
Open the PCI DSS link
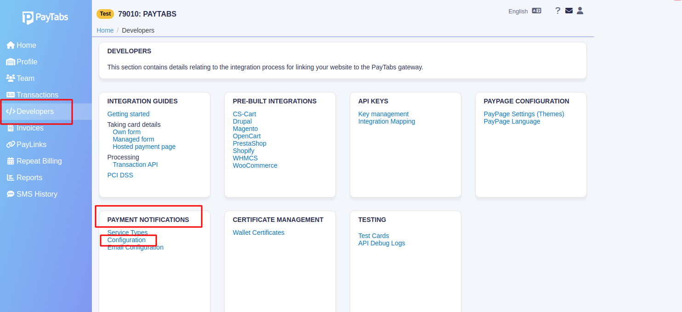pyautogui.click(x=120, y=175)
